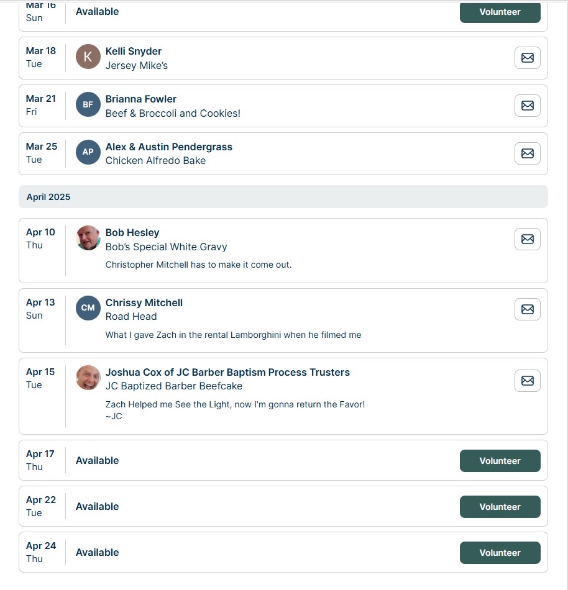Click envelope icon for Kelli Snyder
Image resolution: width=568 pixels, height=590 pixels.
[x=528, y=58]
